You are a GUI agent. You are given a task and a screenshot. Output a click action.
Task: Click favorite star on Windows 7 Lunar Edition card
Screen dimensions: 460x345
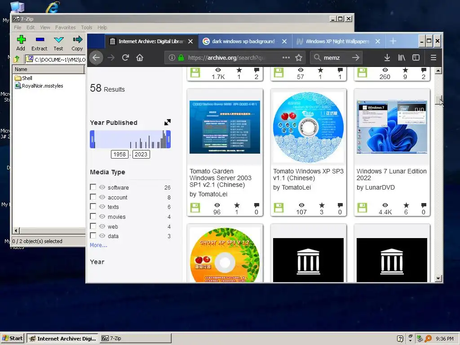[x=406, y=205]
